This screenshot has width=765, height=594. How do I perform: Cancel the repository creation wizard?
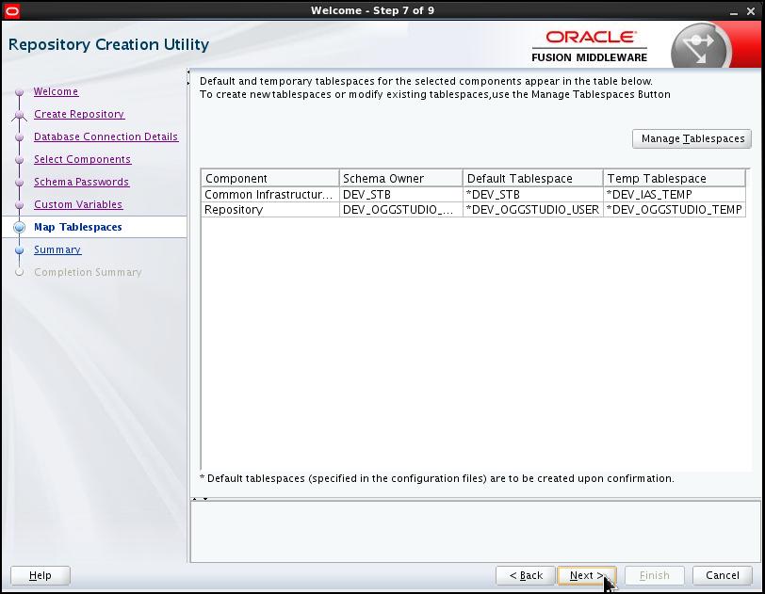click(x=722, y=575)
